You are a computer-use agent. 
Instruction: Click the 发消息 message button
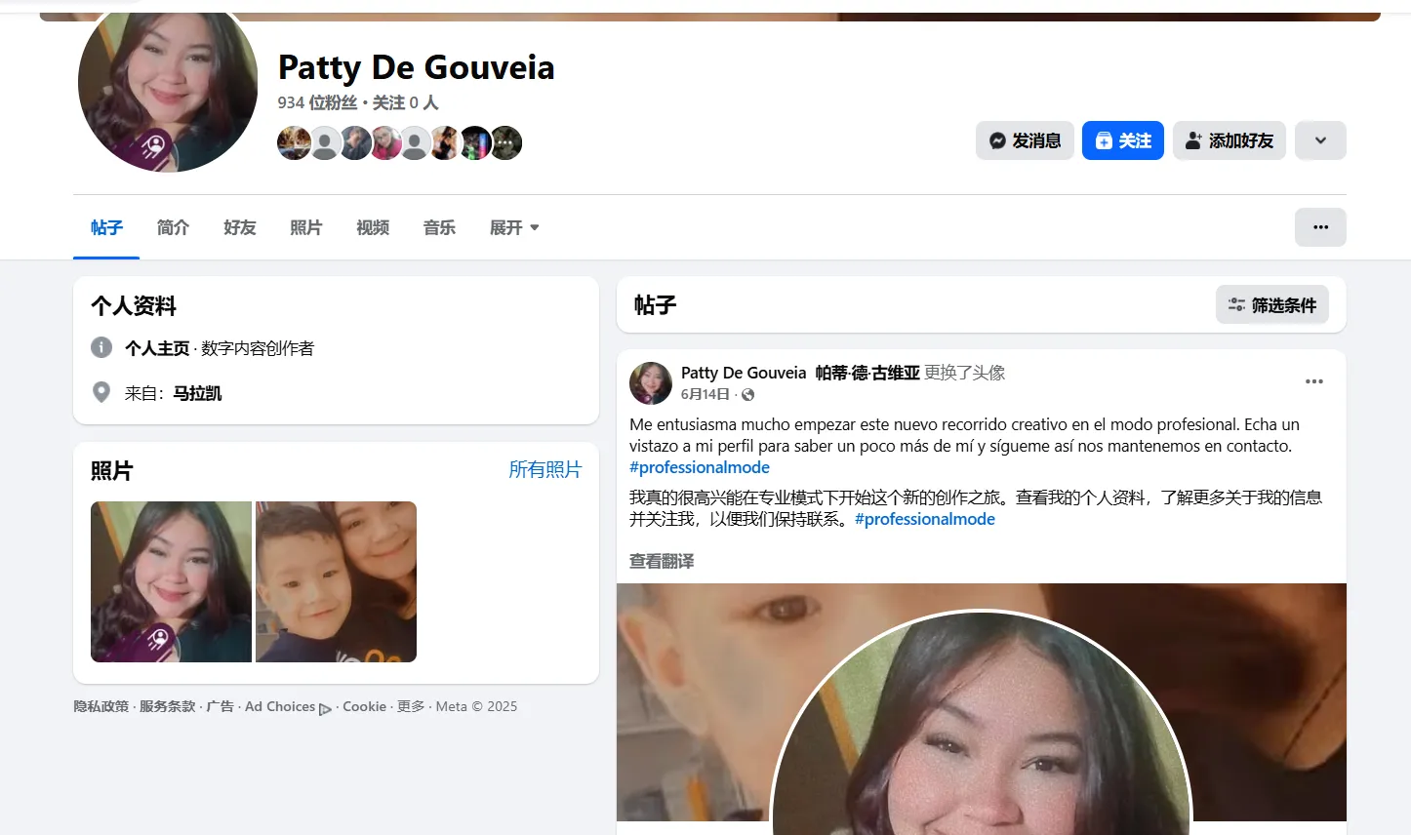click(1025, 139)
